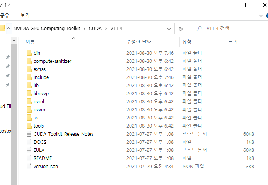The image size is (268, 185).
Task: Select the README file icon
Action: coord(29,158)
